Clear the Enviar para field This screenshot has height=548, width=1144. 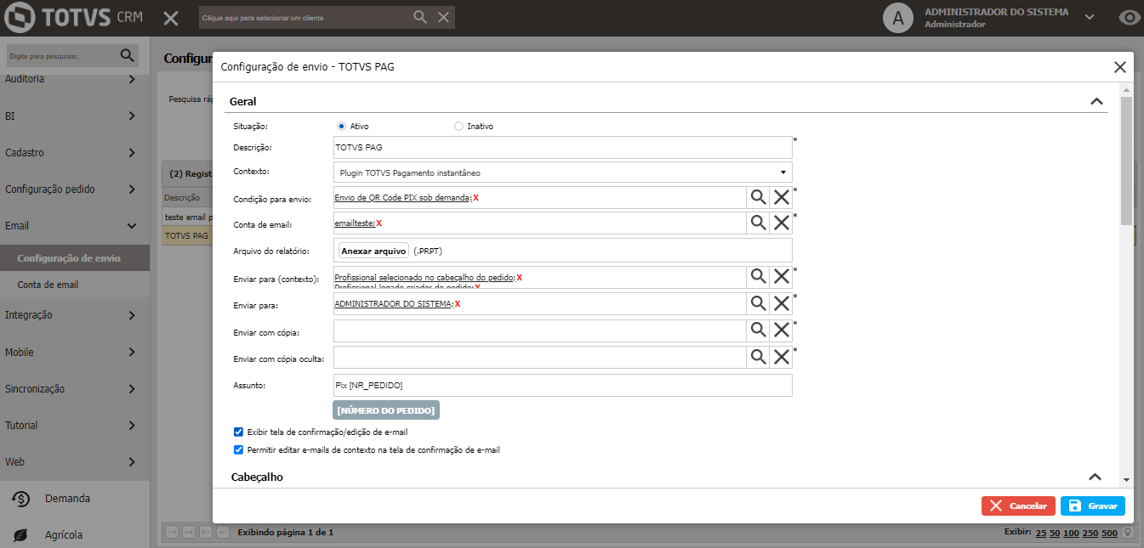tap(781, 303)
